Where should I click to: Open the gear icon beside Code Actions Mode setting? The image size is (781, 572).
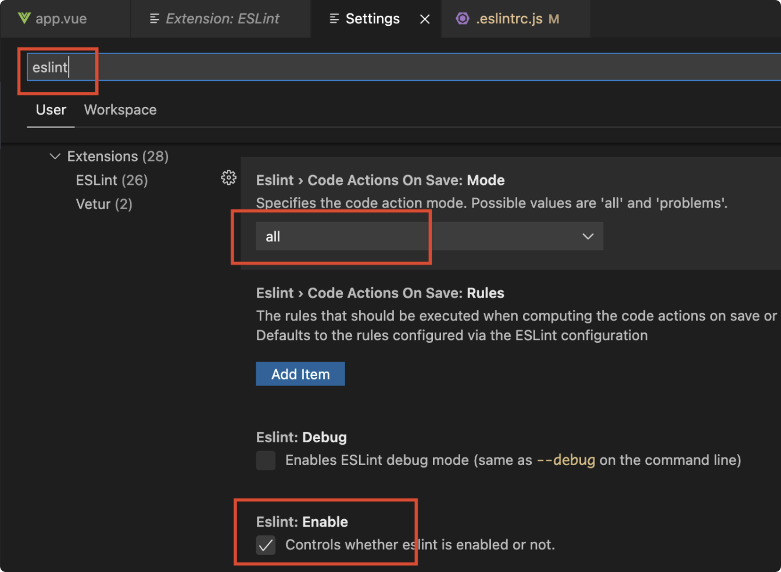click(229, 178)
